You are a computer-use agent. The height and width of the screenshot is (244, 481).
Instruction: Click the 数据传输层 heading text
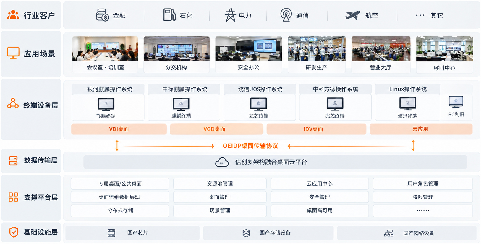point(41,160)
